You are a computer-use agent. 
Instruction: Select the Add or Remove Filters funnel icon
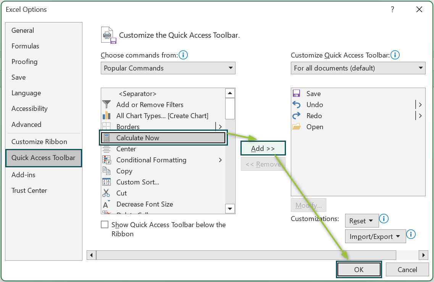pos(106,104)
